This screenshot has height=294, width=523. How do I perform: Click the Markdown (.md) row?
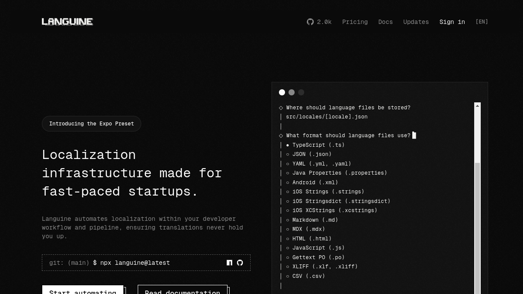[x=312, y=220]
